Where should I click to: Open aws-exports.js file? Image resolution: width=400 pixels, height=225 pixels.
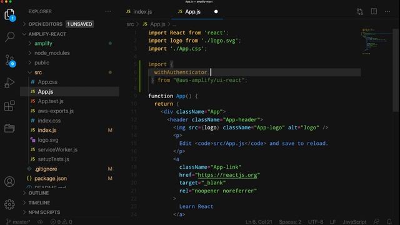56,111
